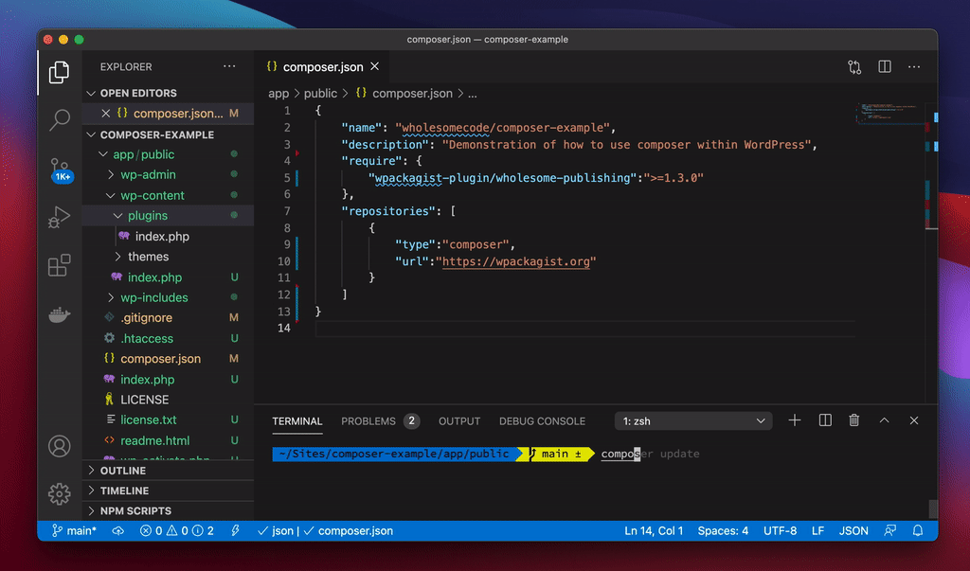Split the terminal panel
Screen dimensions: 970x571
[825, 420]
